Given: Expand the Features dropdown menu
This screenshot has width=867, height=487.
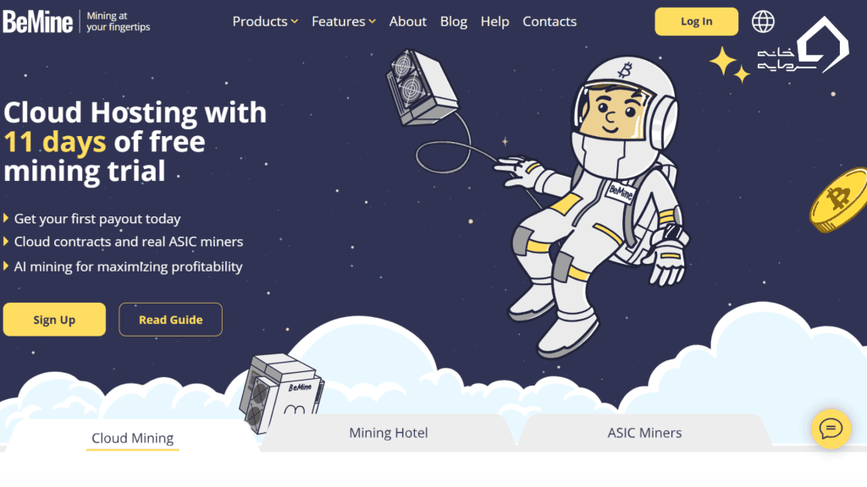Looking at the screenshot, I should coord(344,21).
